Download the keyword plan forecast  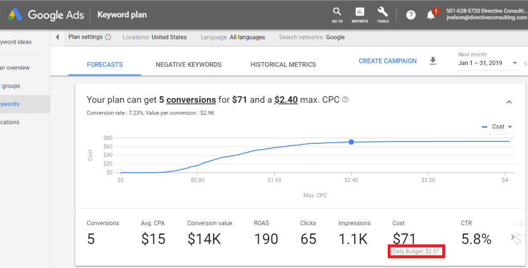(433, 61)
